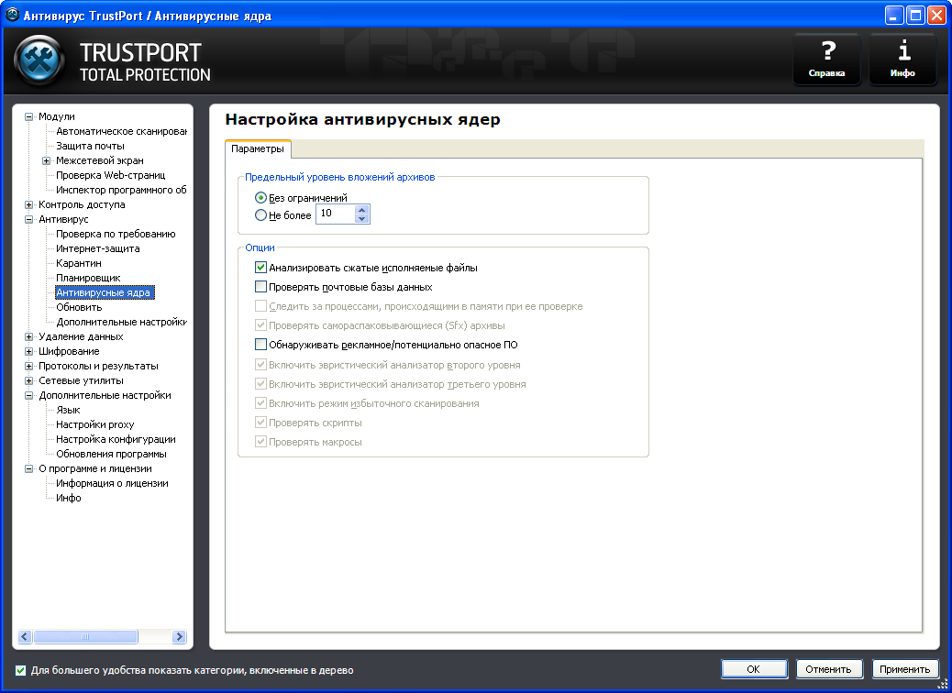The image size is (952, 693).
Task: Open the Карантин page
Action: pos(78,263)
